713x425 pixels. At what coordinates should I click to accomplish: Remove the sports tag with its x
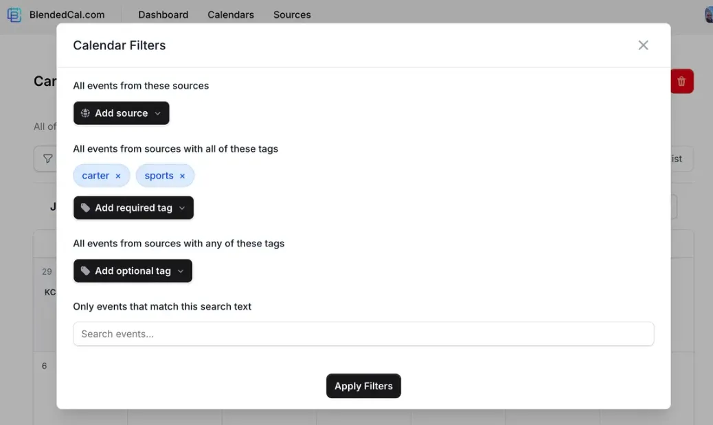point(182,176)
